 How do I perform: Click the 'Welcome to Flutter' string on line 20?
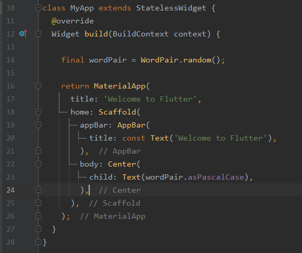221,138
